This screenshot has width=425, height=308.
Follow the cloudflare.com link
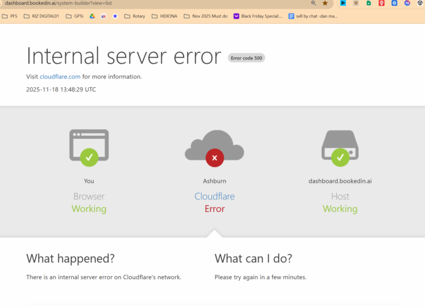click(x=60, y=77)
